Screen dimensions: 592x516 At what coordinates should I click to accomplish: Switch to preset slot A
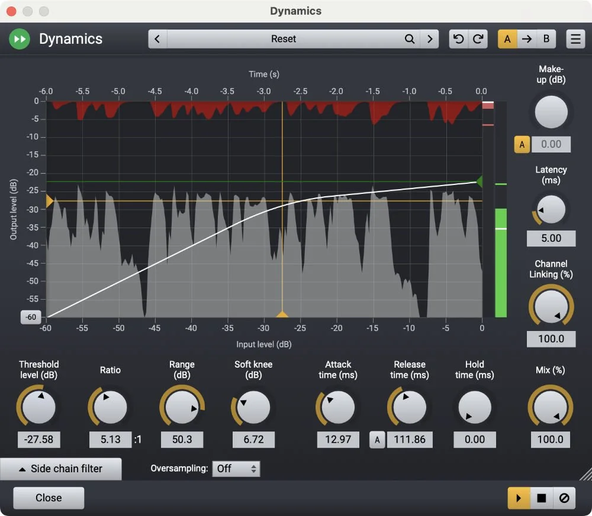(506, 38)
